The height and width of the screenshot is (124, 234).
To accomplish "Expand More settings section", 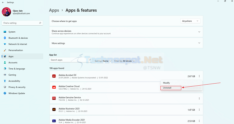I will 126,43.
